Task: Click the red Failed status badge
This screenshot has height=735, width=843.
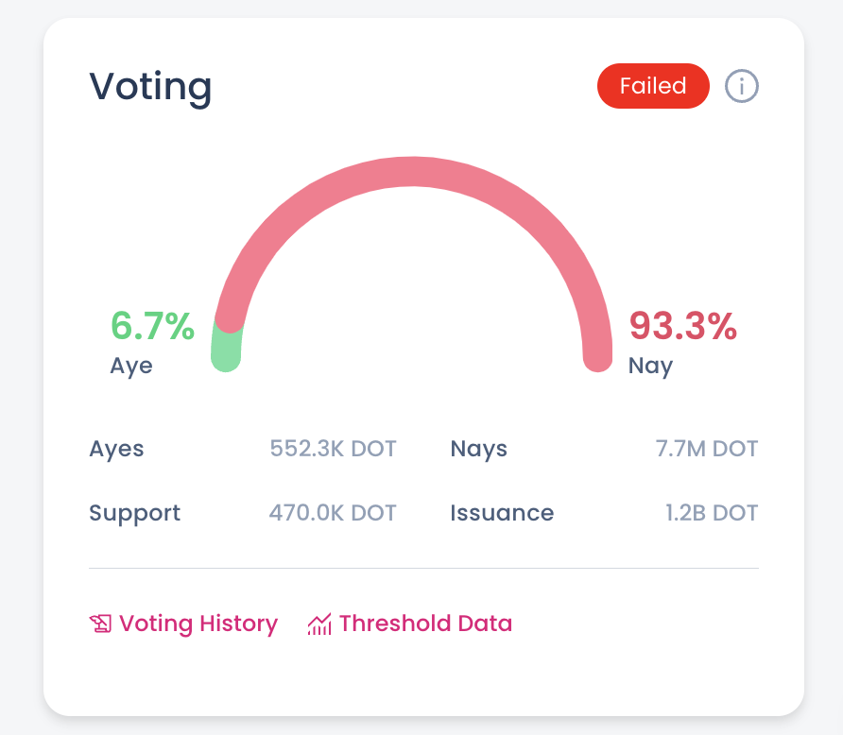Action: [653, 87]
